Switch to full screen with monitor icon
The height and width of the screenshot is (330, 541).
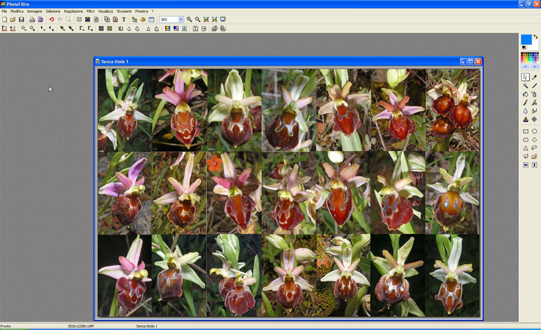(223, 20)
